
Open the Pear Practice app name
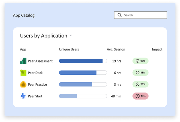tap(37, 85)
